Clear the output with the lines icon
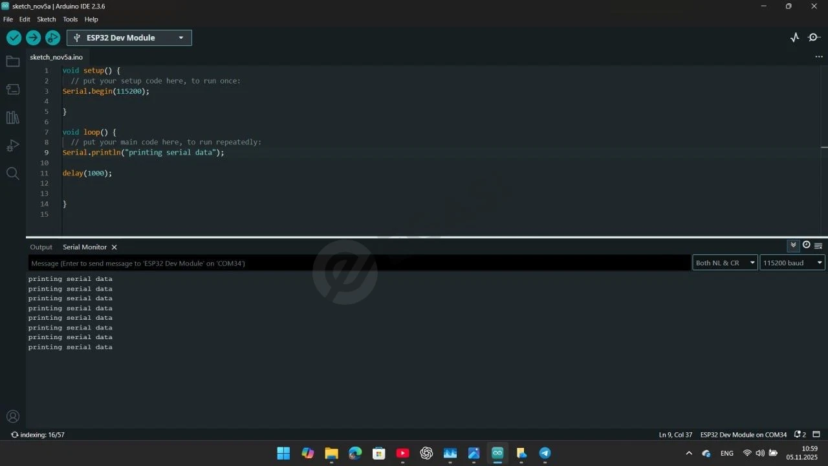The height and width of the screenshot is (466, 828). point(818,245)
